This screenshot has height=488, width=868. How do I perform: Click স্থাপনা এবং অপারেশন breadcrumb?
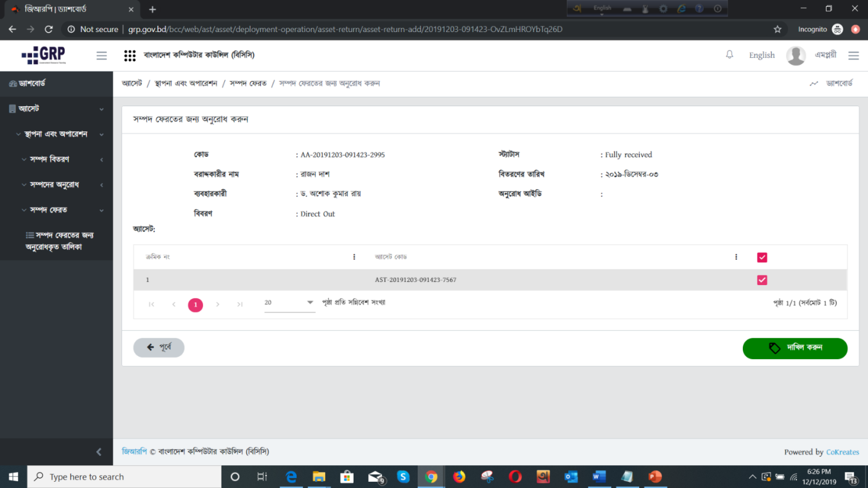pyautogui.click(x=186, y=83)
